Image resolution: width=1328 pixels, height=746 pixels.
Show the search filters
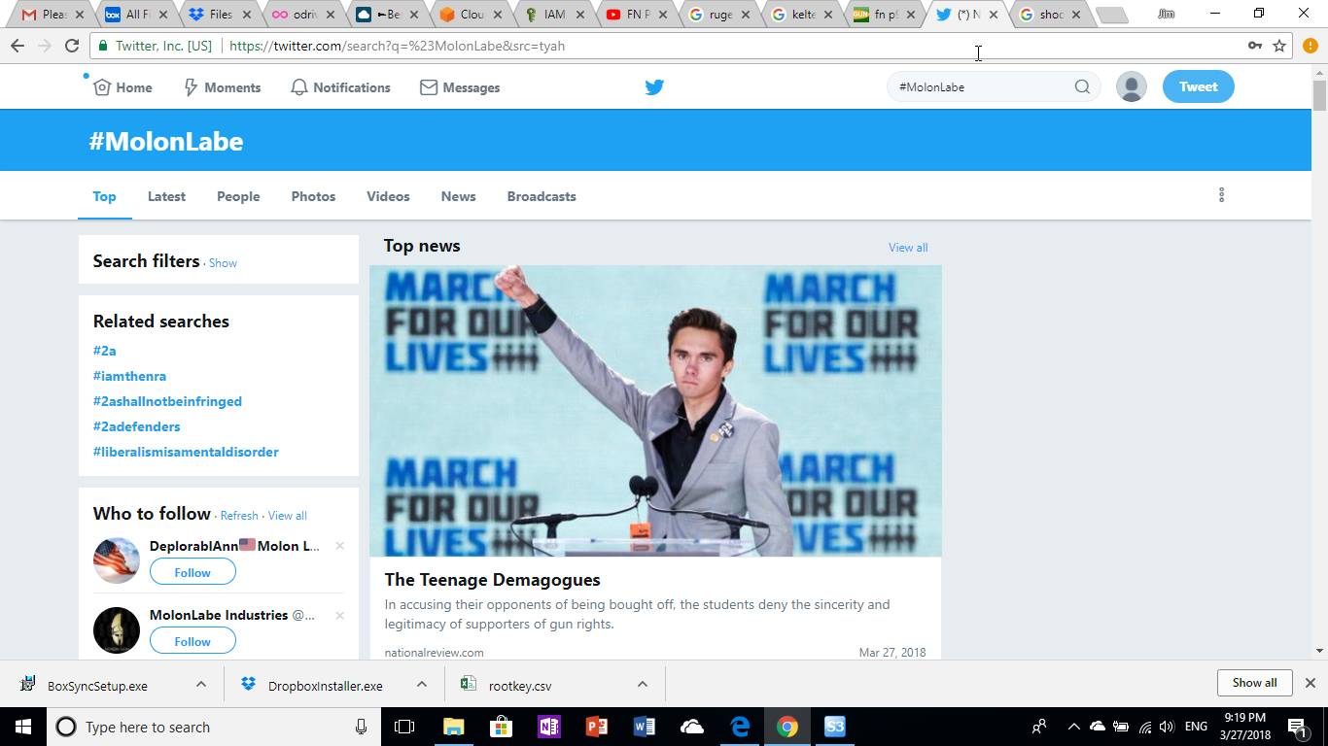[x=223, y=263]
